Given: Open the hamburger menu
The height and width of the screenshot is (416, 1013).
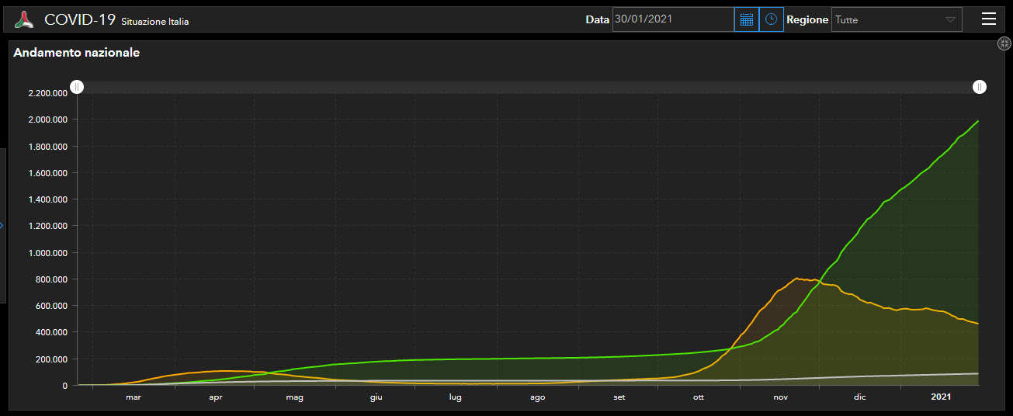Looking at the screenshot, I should click(988, 19).
